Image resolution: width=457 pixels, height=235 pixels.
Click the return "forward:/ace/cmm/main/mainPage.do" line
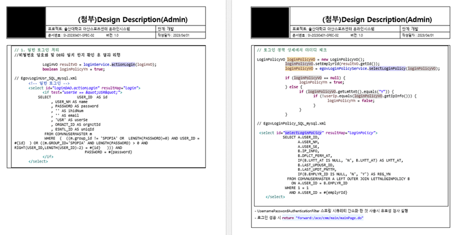(x=309, y=218)
